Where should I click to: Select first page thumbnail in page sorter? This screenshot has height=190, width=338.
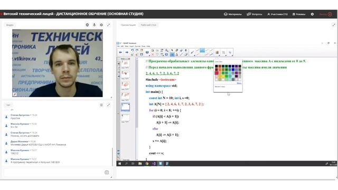coord(125,63)
